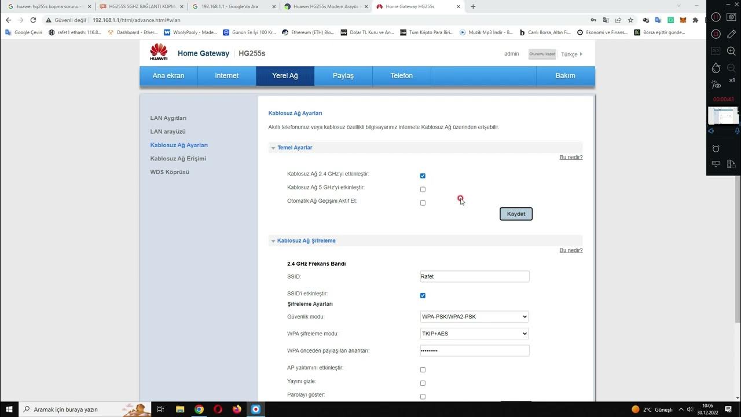Toggle the recorder microphone icon
Viewport: 741px width, 417px height.
(x=737, y=131)
